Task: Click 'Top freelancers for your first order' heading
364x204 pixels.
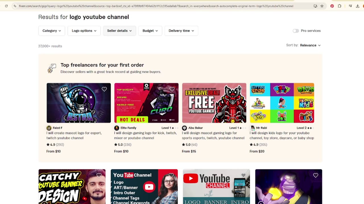Action: pyautogui.click(x=102, y=65)
